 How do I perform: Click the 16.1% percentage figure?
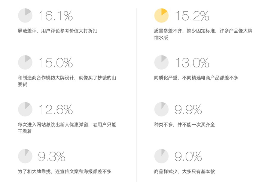(x=56, y=16)
